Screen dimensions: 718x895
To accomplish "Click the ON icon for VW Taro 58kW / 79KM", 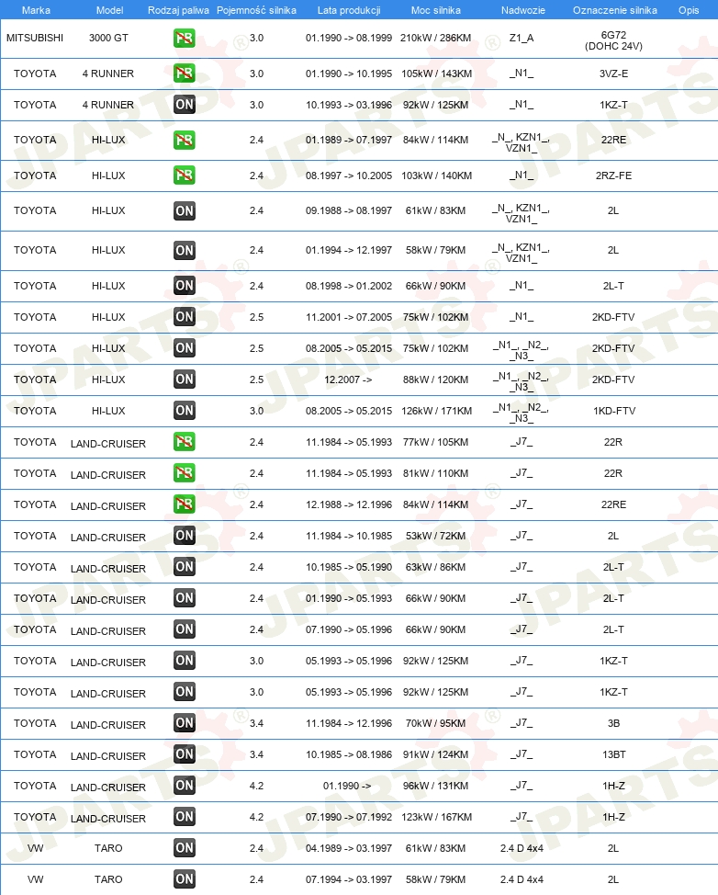I will [x=185, y=879].
